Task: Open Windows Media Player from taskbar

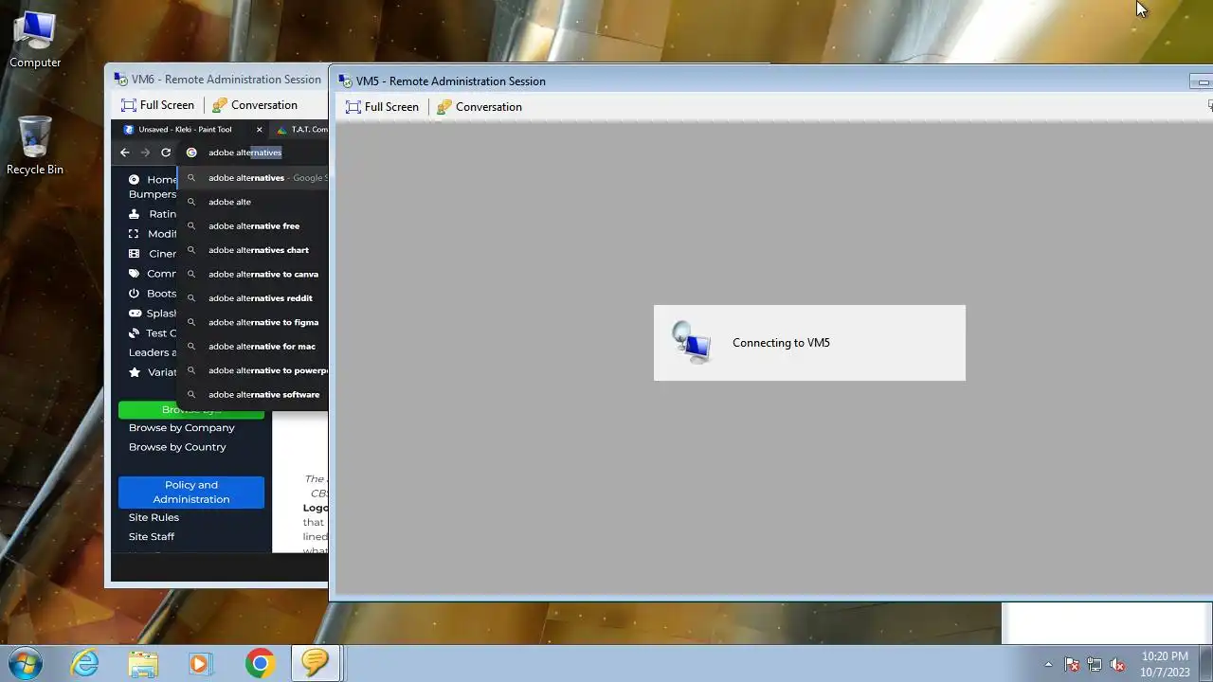Action: (x=200, y=663)
